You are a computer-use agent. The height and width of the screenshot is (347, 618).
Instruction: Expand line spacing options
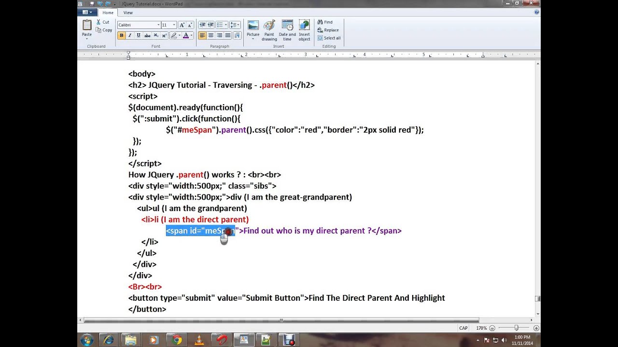[239, 25]
